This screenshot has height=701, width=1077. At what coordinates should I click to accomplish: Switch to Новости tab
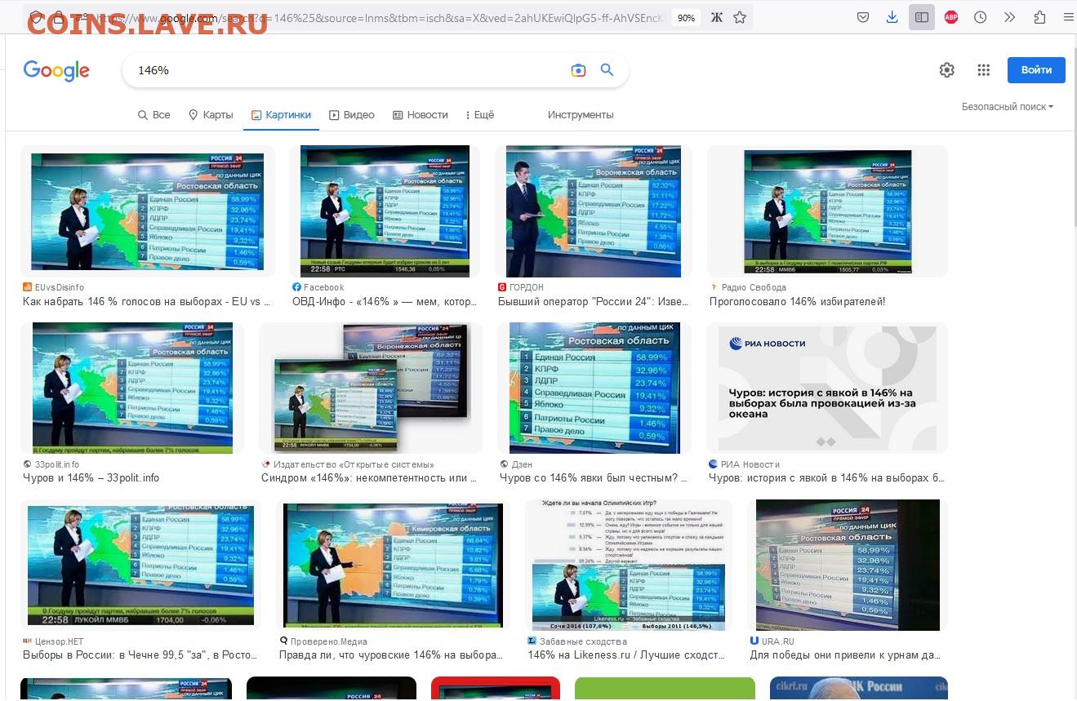pos(421,115)
